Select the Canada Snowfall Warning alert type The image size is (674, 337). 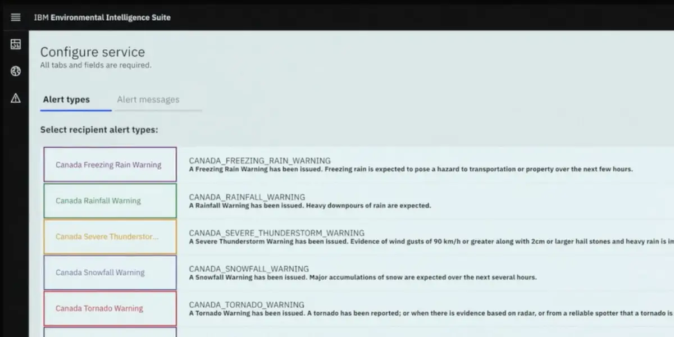coord(110,272)
